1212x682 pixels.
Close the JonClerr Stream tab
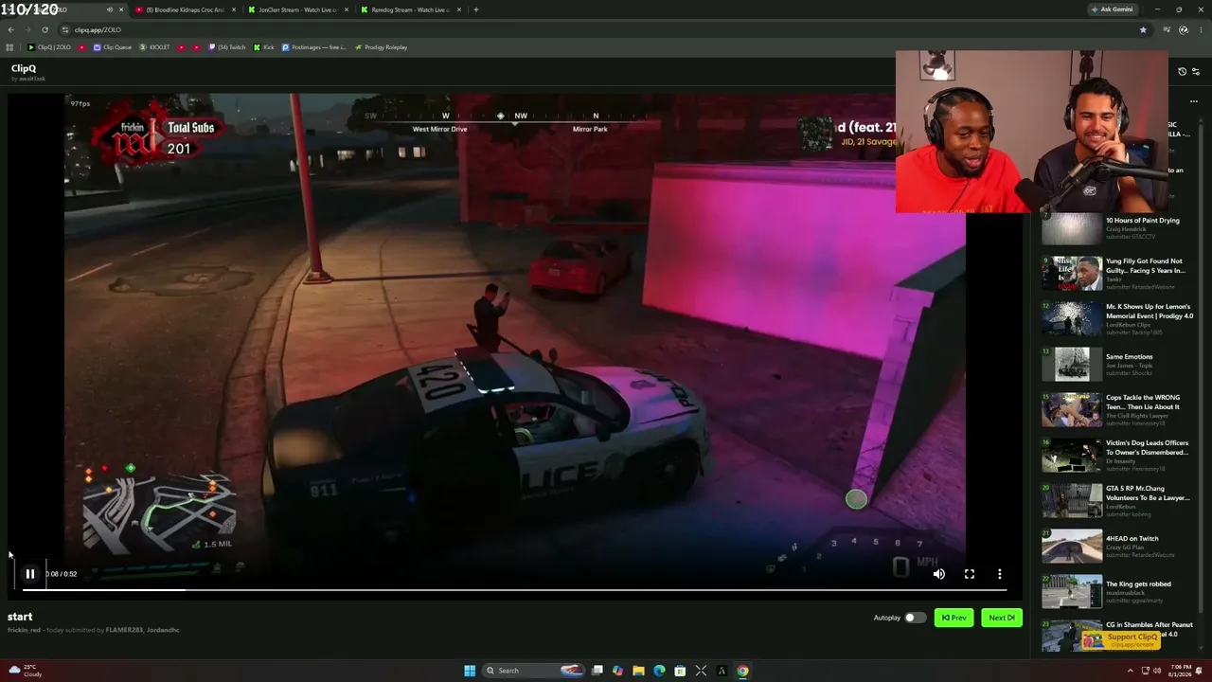347,9
